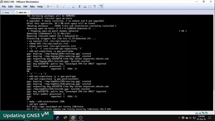
Task: Open the volume control in system tray
Action: (x=190, y=118)
